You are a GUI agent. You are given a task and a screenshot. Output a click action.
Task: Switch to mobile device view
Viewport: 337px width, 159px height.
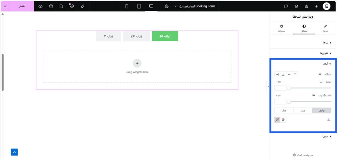[x=127, y=6]
